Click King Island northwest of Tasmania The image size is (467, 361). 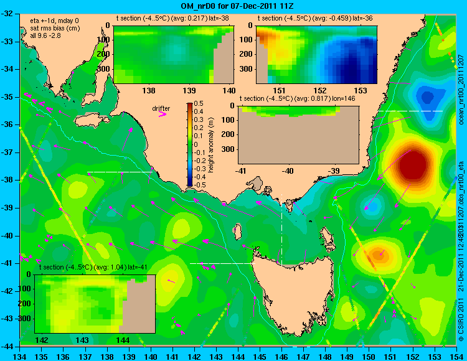(x=237, y=232)
